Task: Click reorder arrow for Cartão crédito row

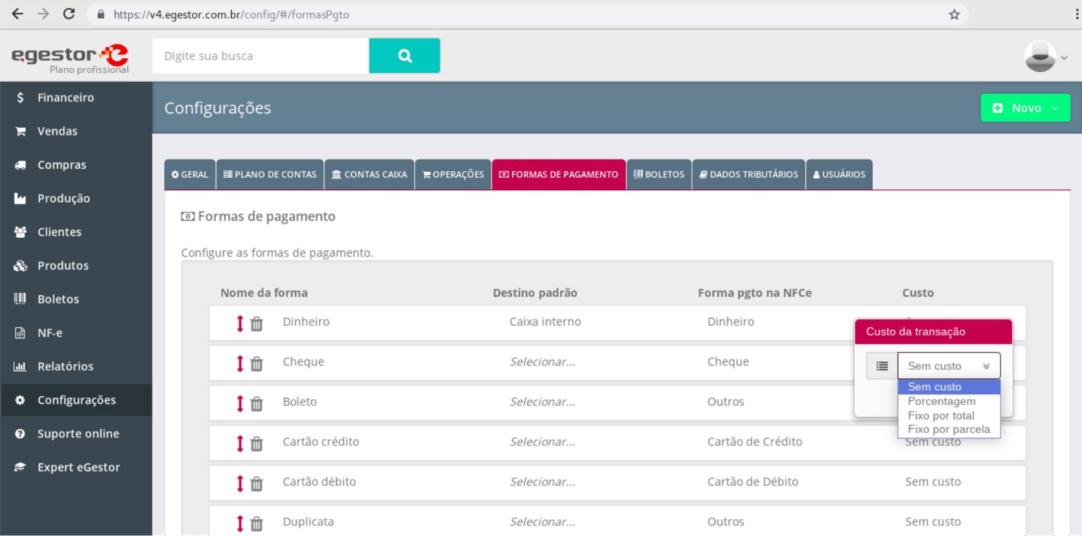Action: point(240,444)
